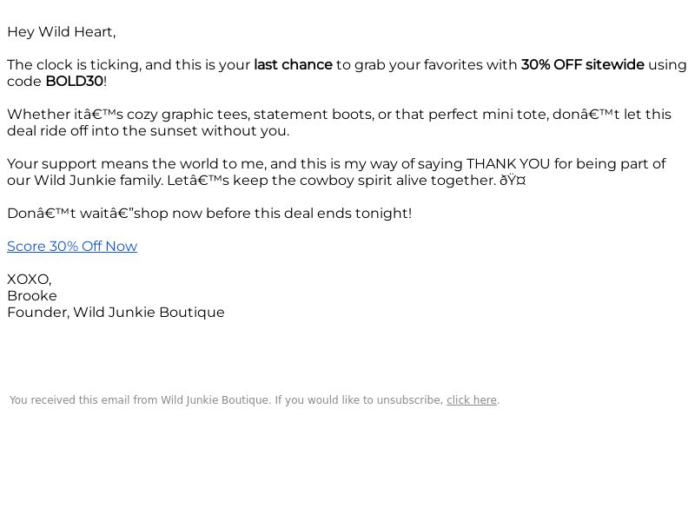Click the "The clock is ticking" phrase
Image resolution: width=695 pixels, height=521 pixels.
click(x=74, y=65)
